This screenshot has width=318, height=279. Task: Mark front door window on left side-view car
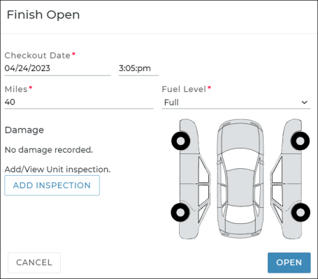pos(203,169)
